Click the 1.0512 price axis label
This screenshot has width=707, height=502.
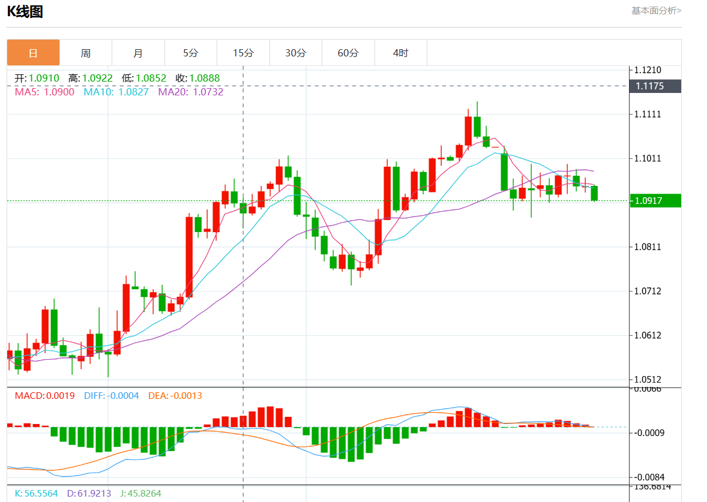tap(648, 380)
